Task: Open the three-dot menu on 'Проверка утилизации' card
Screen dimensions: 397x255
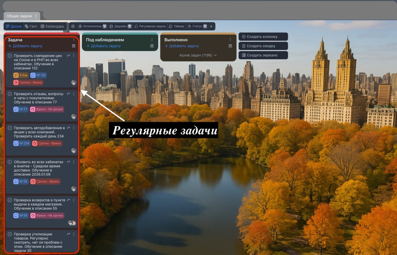Action: click(73, 234)
